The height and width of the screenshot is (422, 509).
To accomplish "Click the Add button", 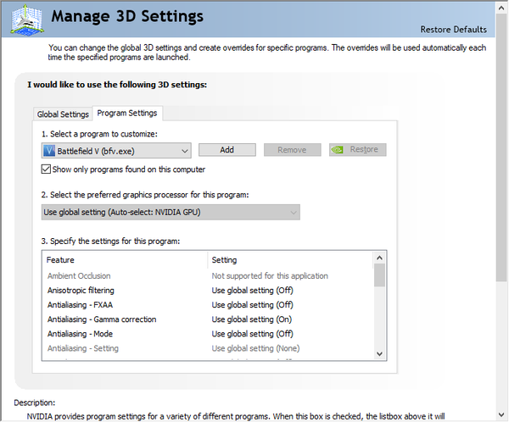I will coord(227,149).
